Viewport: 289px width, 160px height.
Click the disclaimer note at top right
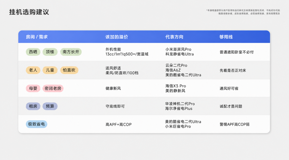[x=243, y=12]
